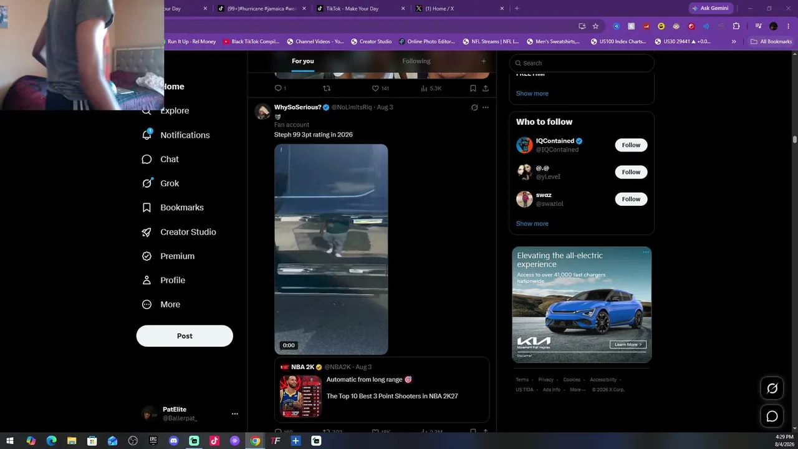Reply to the post with 1 comment
The height and width of the screenshot is (449, 798).
(281, 89)
